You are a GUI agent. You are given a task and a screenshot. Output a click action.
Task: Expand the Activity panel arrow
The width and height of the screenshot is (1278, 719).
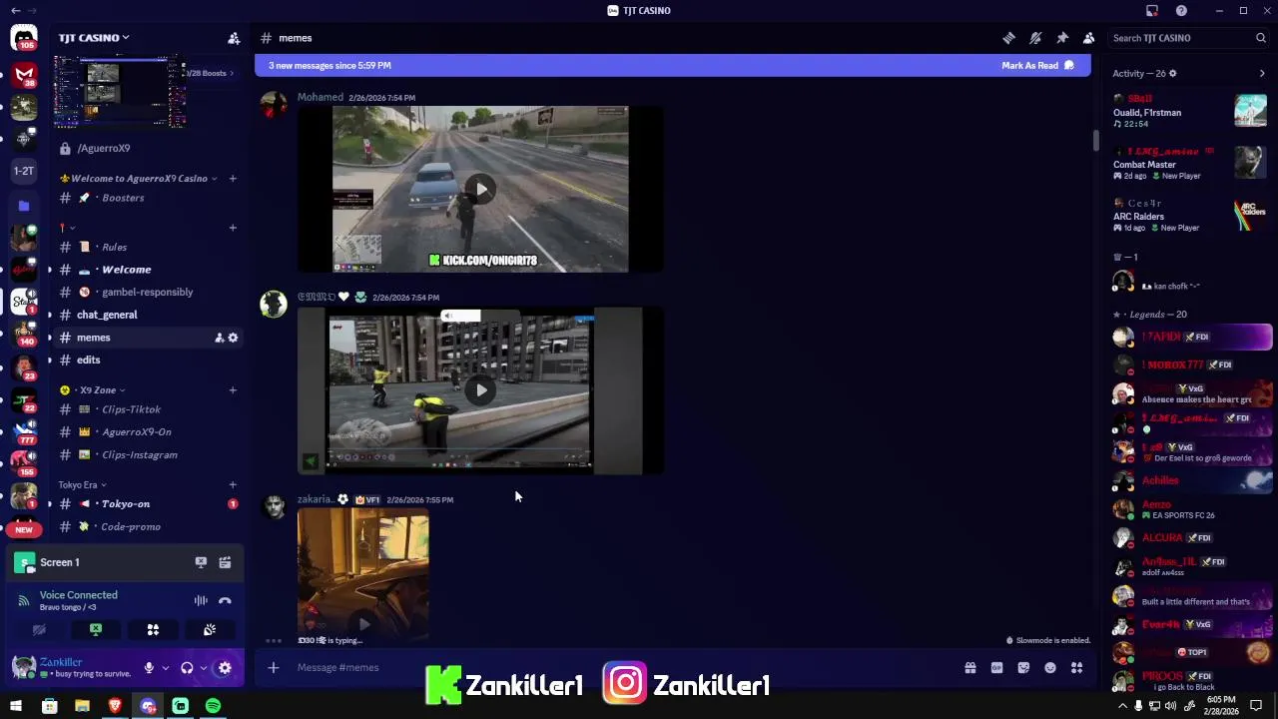coord(1262,73)
